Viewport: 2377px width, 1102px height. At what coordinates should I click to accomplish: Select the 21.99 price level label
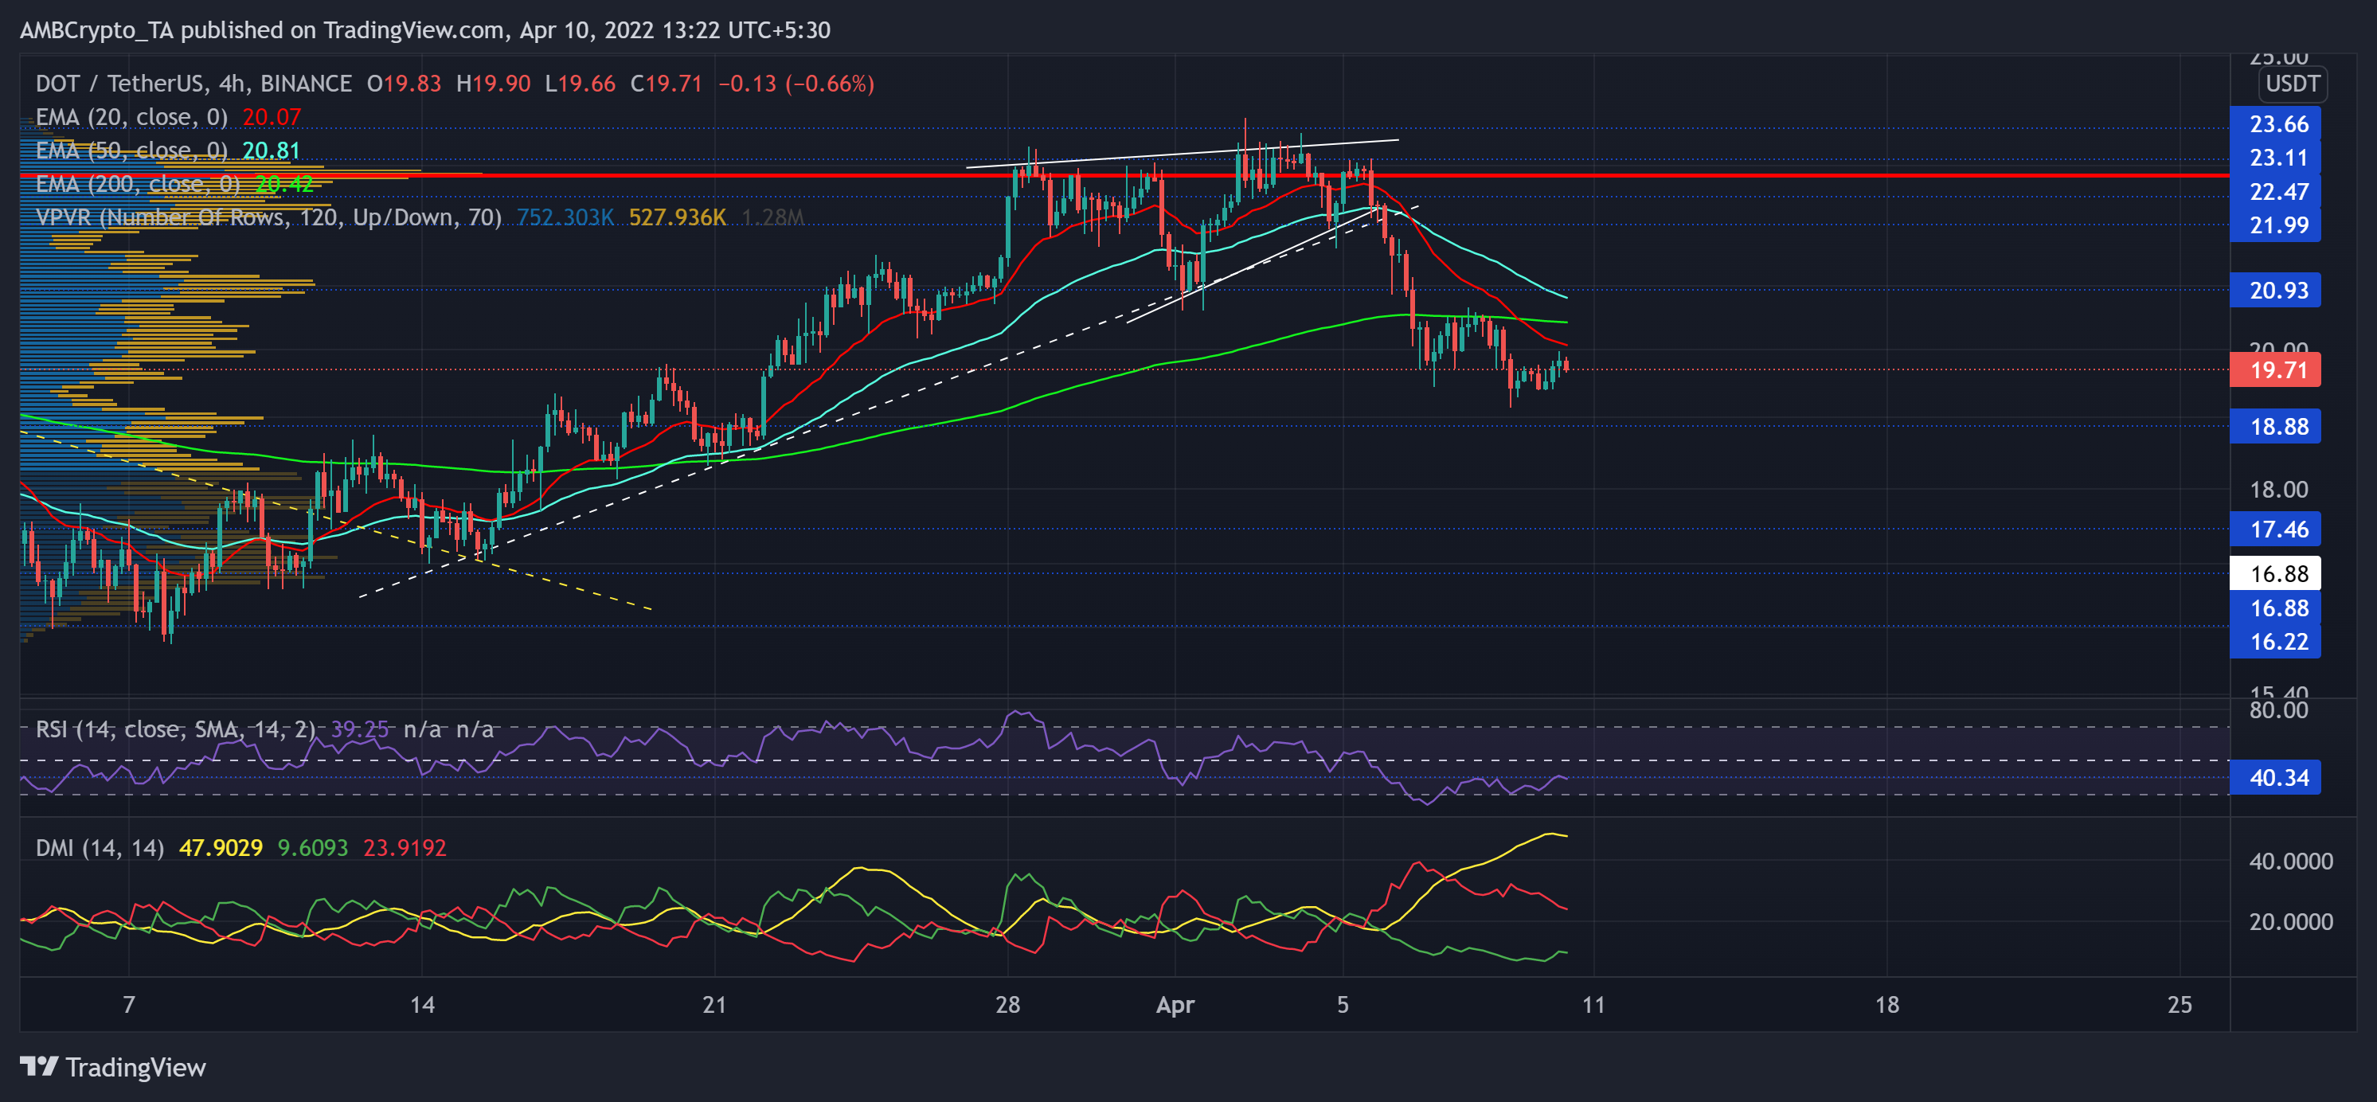[2274, 225]
